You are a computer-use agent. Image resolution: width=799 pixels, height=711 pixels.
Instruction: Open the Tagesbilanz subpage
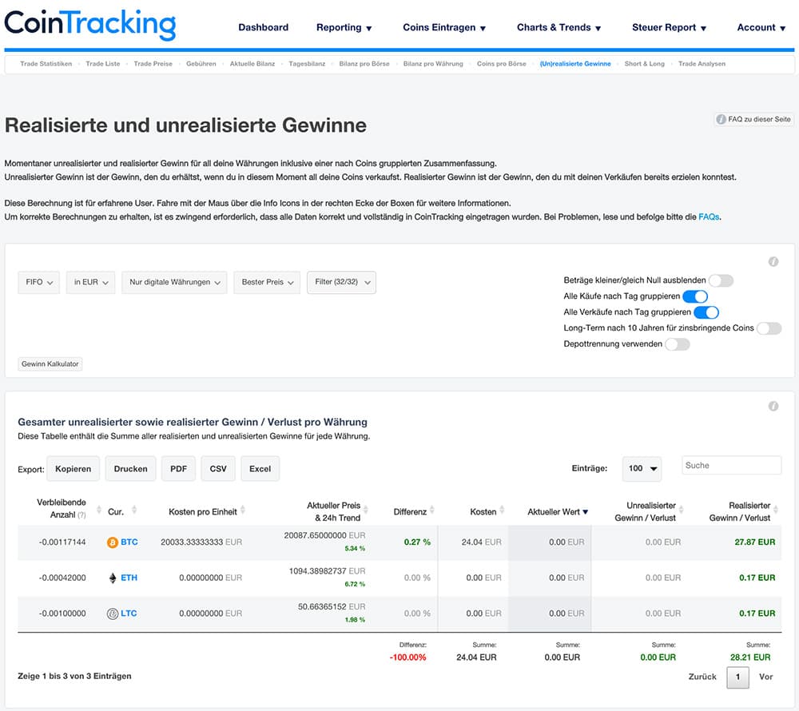[307, 64]
